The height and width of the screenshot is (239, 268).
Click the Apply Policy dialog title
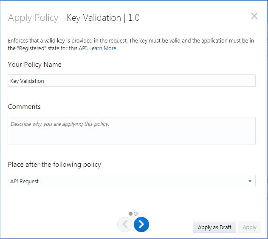click(x=33, y=18)
